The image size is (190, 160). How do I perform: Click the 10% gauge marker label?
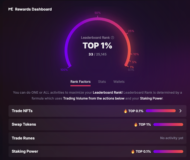point(136,54)
